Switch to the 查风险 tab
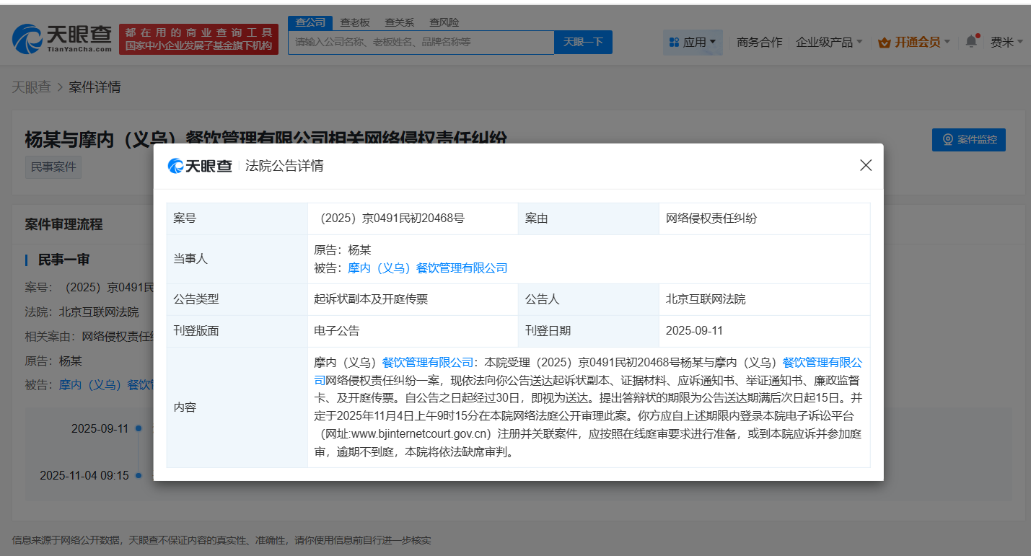The width and height of the screenshot is (1031, 556). (444, 22)
